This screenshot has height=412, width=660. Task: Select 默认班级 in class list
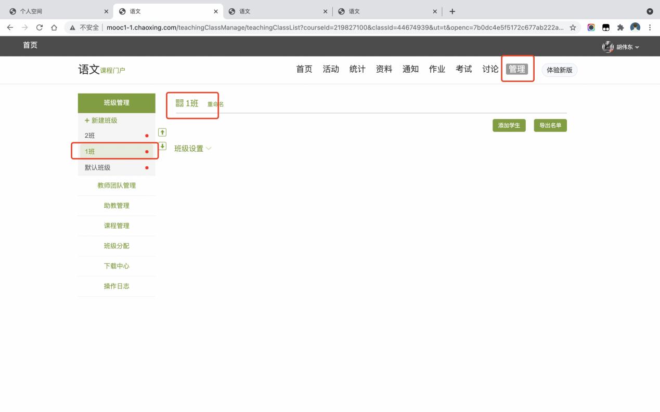[117, 167]
